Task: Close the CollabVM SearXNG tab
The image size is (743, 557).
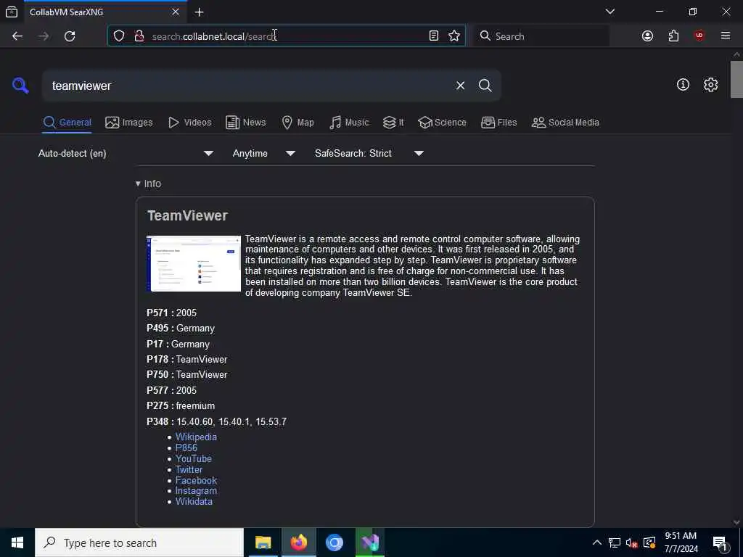Action: tap(176, 12)
